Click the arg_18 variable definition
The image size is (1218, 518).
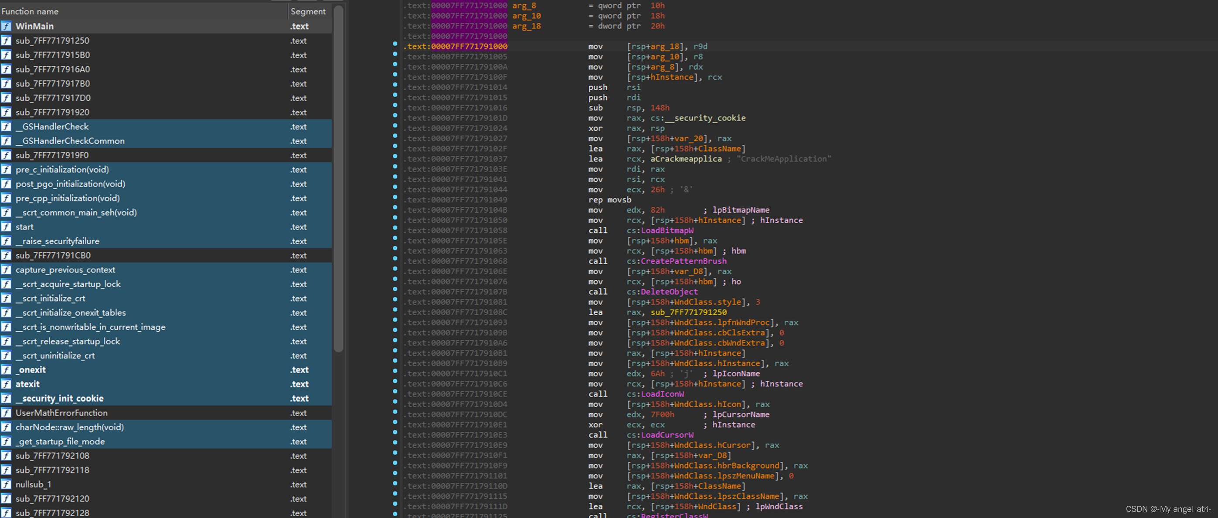coord(526,26)
